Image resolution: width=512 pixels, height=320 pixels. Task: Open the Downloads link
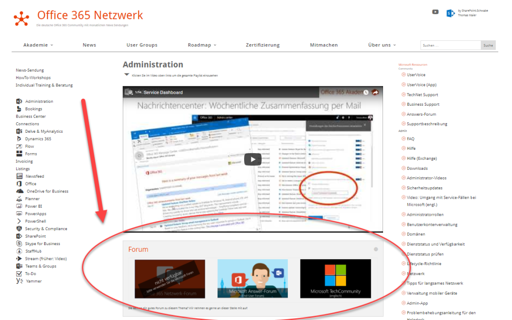point(417,168)
